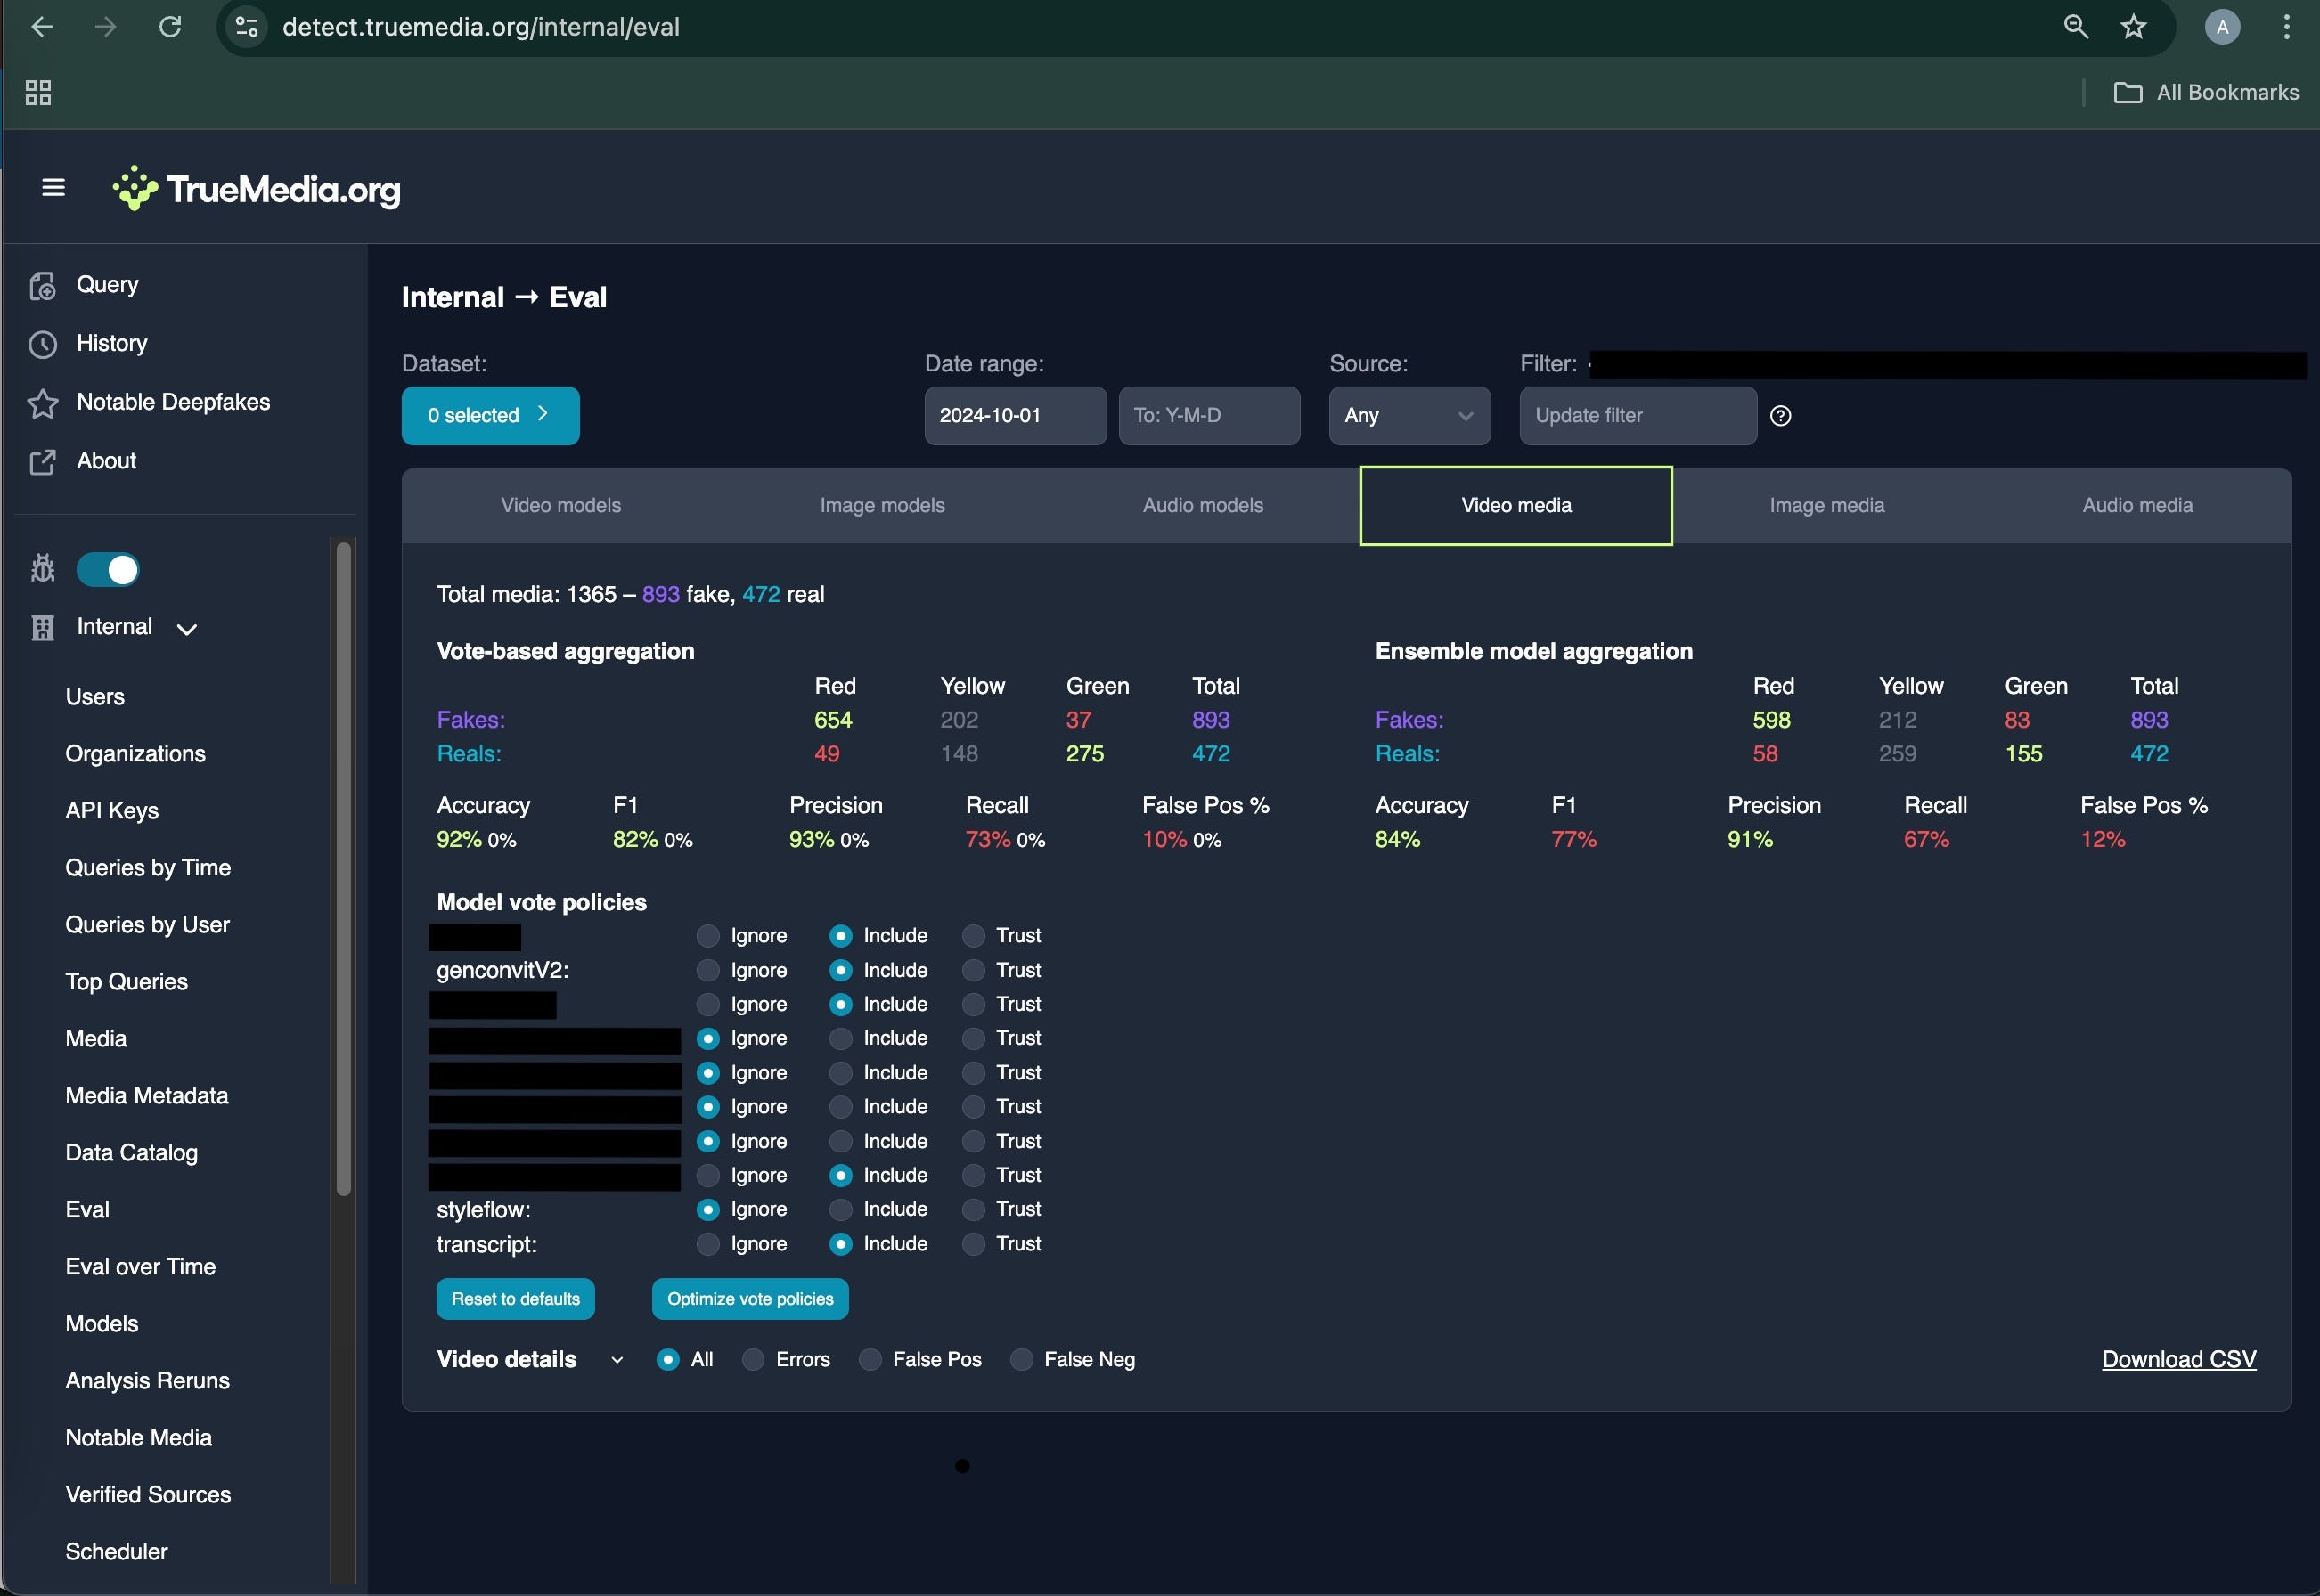The width and height of the screenshot is (2320, 1596).
Task: Click the filter help question mark icon
Action: click(x=1780, y=416)
